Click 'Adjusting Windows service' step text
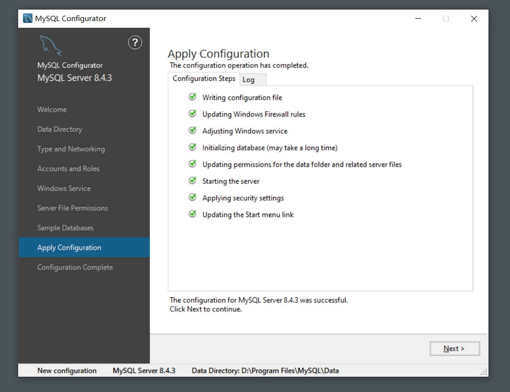Image resolution: width=510 pixels, height=392 pixels. [245, 131]
